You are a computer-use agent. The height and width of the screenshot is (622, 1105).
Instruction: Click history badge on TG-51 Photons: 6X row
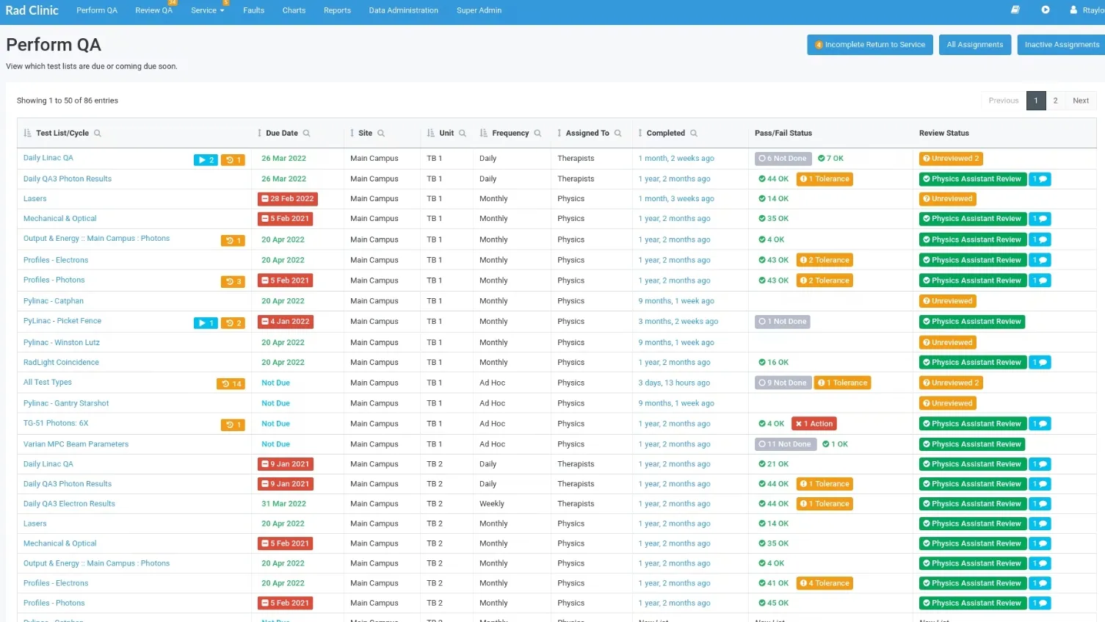[x=233, y=425]
